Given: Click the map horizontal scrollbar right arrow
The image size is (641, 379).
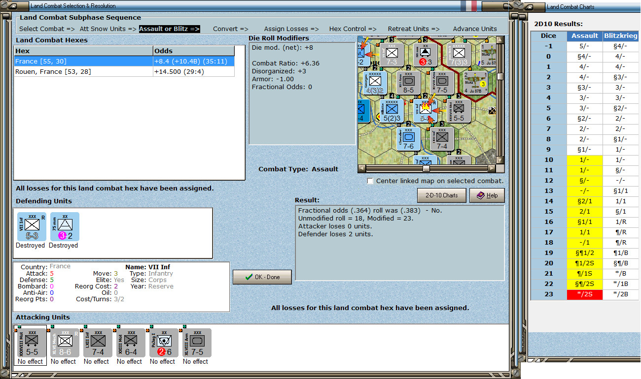Looking at the screenshot, I should pos(492,168).
